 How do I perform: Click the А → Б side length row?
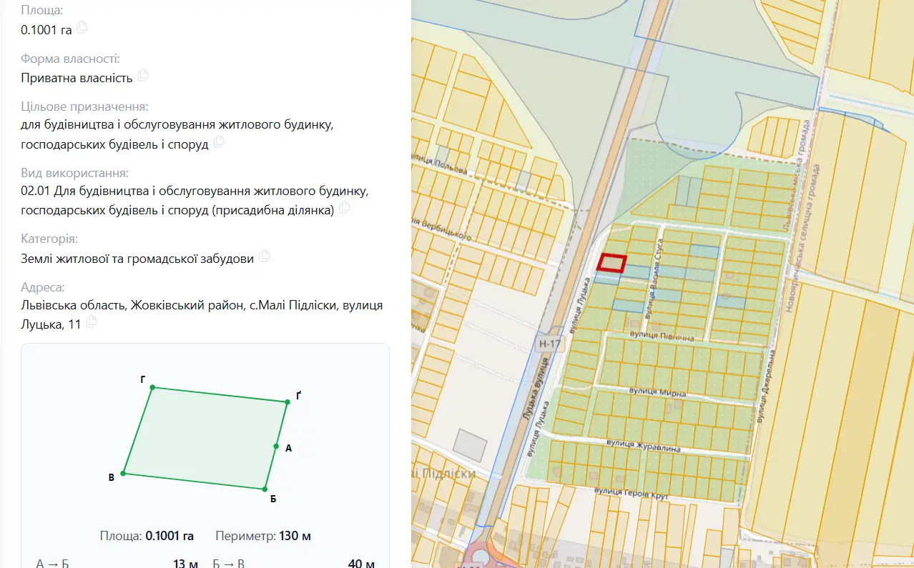(x=117, y=564)
